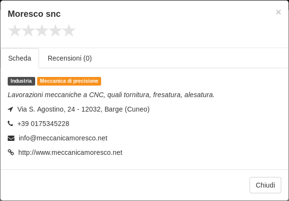The height and width of the screenshot is (201, 289).
Task: Click the location arrow icon
Action: pyautogui.click(x=11, y=109)
